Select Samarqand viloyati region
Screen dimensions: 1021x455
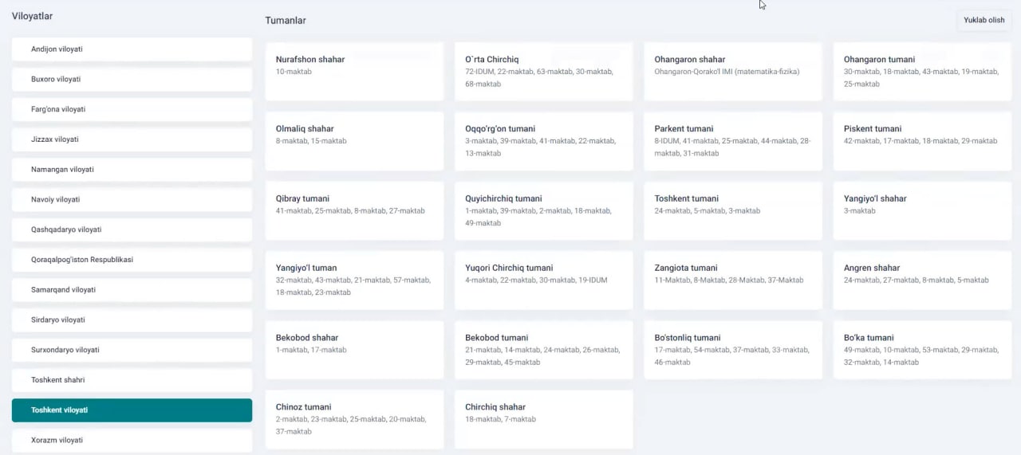(x=132, y=290)
